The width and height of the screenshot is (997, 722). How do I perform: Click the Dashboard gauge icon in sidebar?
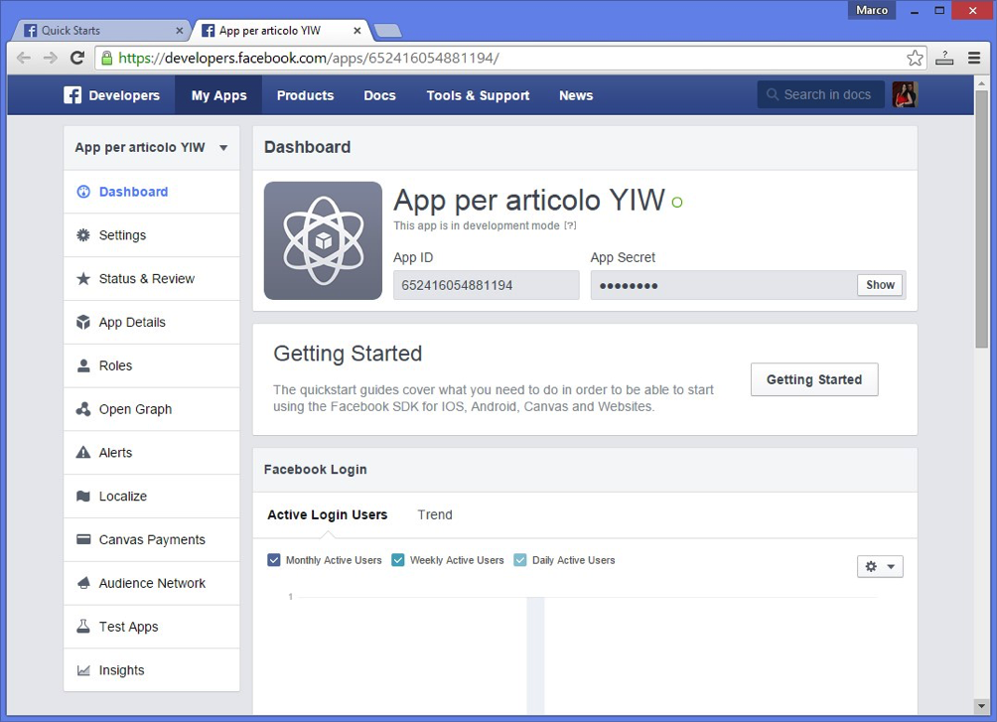[83, 192]
